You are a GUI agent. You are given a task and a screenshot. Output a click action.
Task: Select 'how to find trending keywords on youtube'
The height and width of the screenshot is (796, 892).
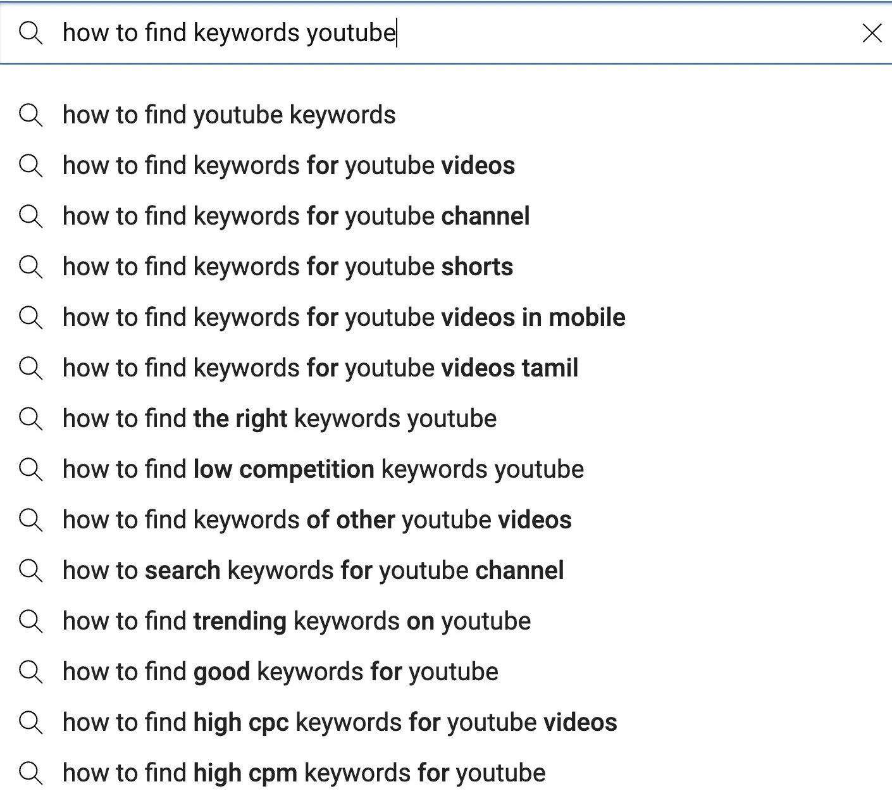[296, 621]
